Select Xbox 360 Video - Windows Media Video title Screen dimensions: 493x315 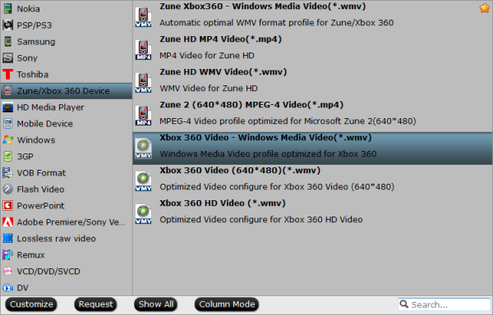(265, 138)
